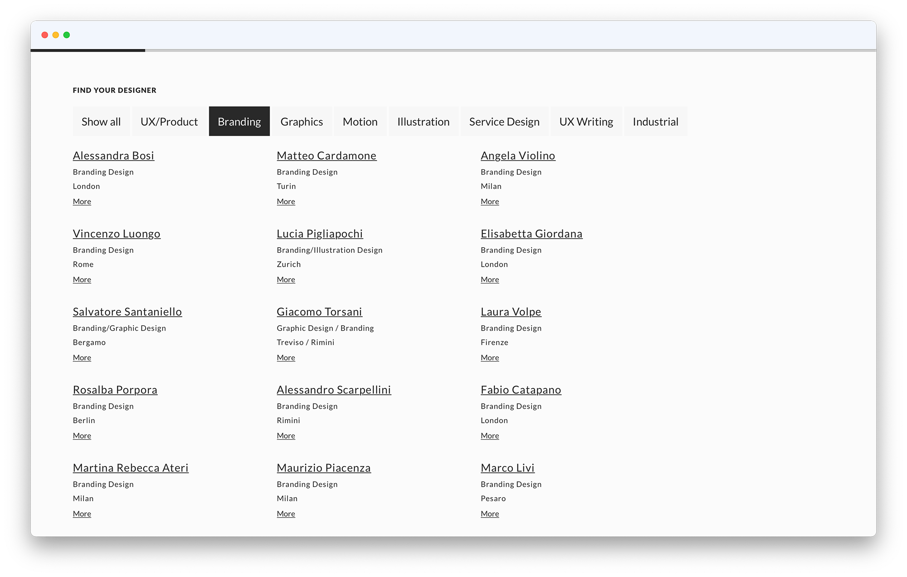This screenshot has height=577, width=907.
Task: Open Giacomo Torsani's profile
Action: [319, 312]
